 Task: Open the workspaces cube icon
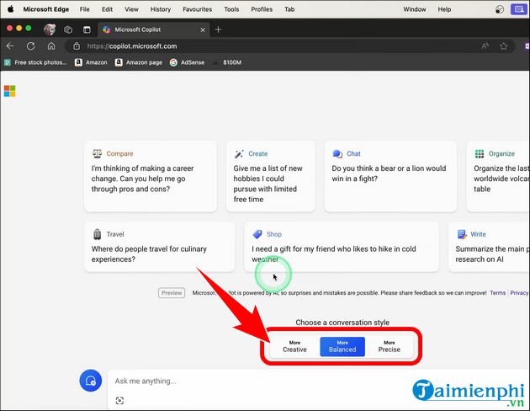click(x=68, y=29)
